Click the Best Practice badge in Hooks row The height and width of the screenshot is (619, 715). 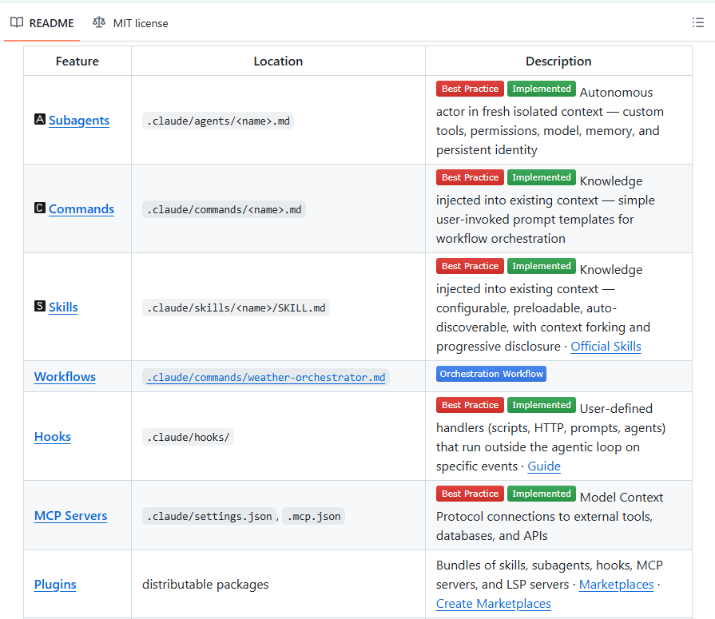point(470,405)
